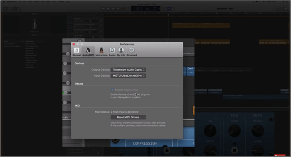Viewport: 291px width, 157px height.
Task: Click the fast-forward button in the transport
Action: [108, 9]
